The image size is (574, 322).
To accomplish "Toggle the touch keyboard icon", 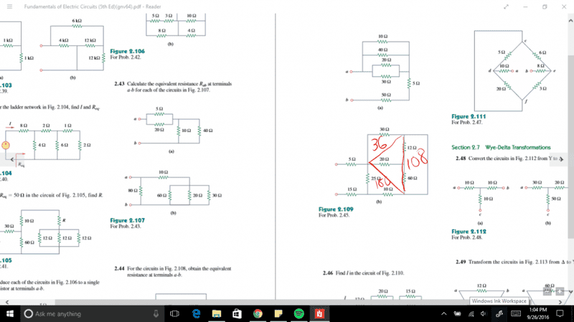I will 515,313.
